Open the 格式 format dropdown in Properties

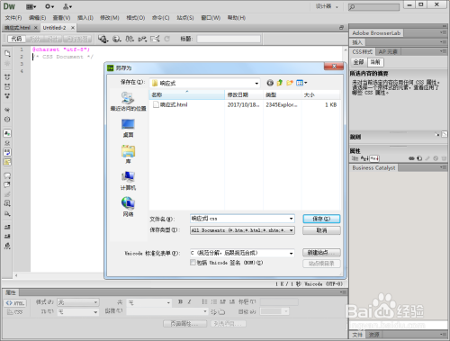tap(78, 302)
